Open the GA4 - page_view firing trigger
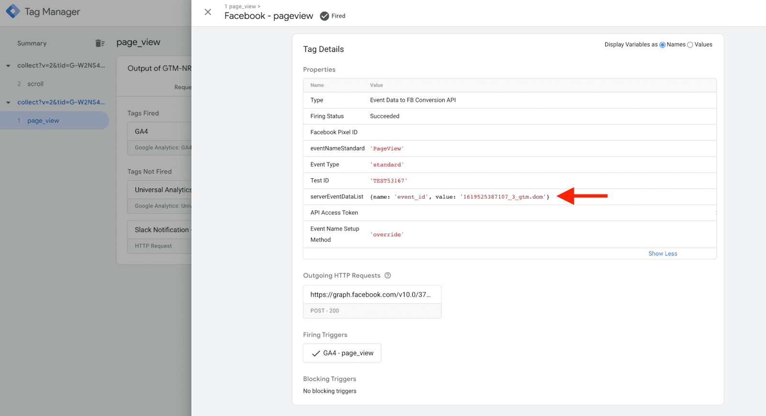766x416 pixels. [x=342, y=353]
